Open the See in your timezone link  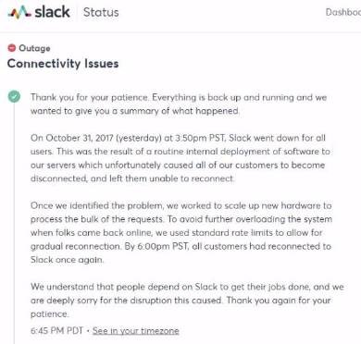click(x=136, y=331)
